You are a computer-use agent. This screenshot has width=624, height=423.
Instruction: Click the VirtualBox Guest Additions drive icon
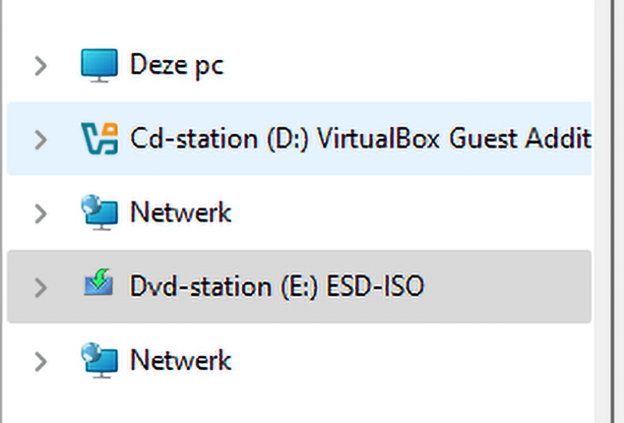click(99, 139)
